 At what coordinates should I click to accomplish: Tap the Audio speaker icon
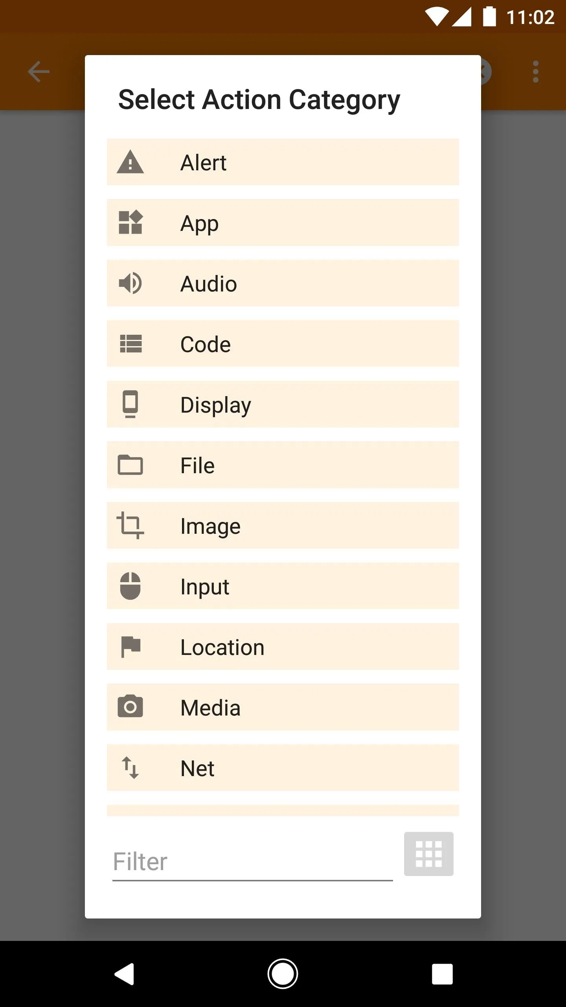pos(130,283)
